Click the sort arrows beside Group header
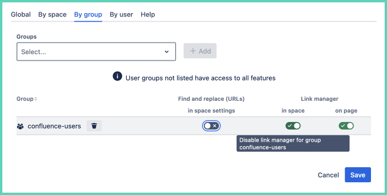This screenshot has height=195, width=387. coord(36,99)
